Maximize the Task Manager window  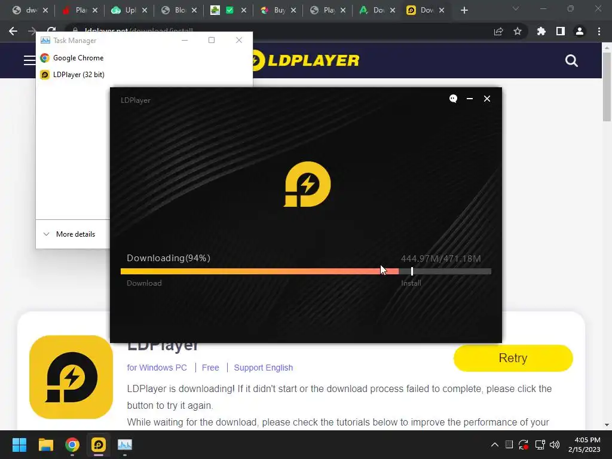212,40
